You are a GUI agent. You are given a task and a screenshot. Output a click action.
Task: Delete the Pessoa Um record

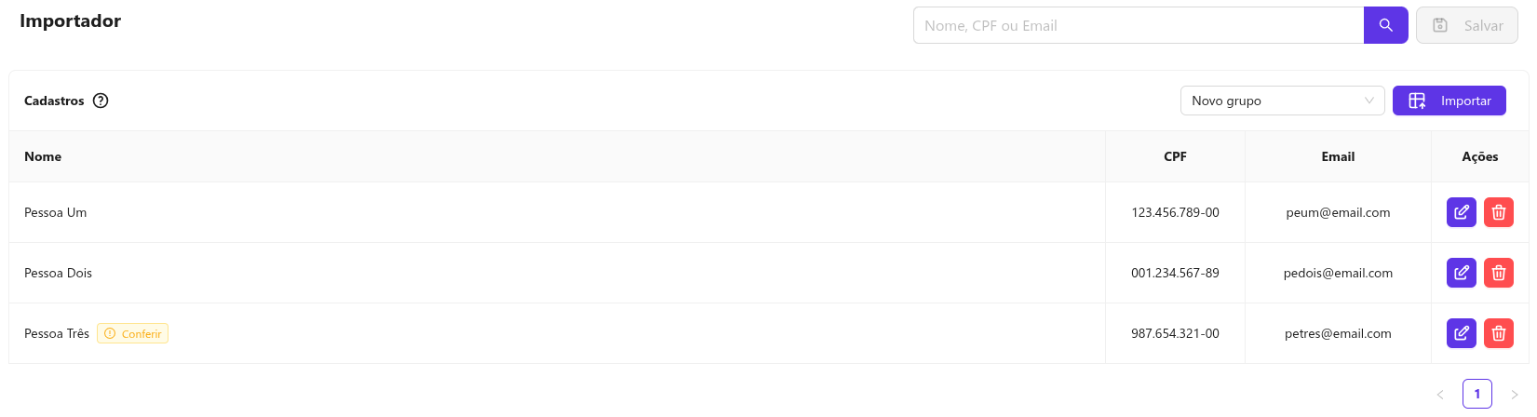click(x=1498, y=212)
